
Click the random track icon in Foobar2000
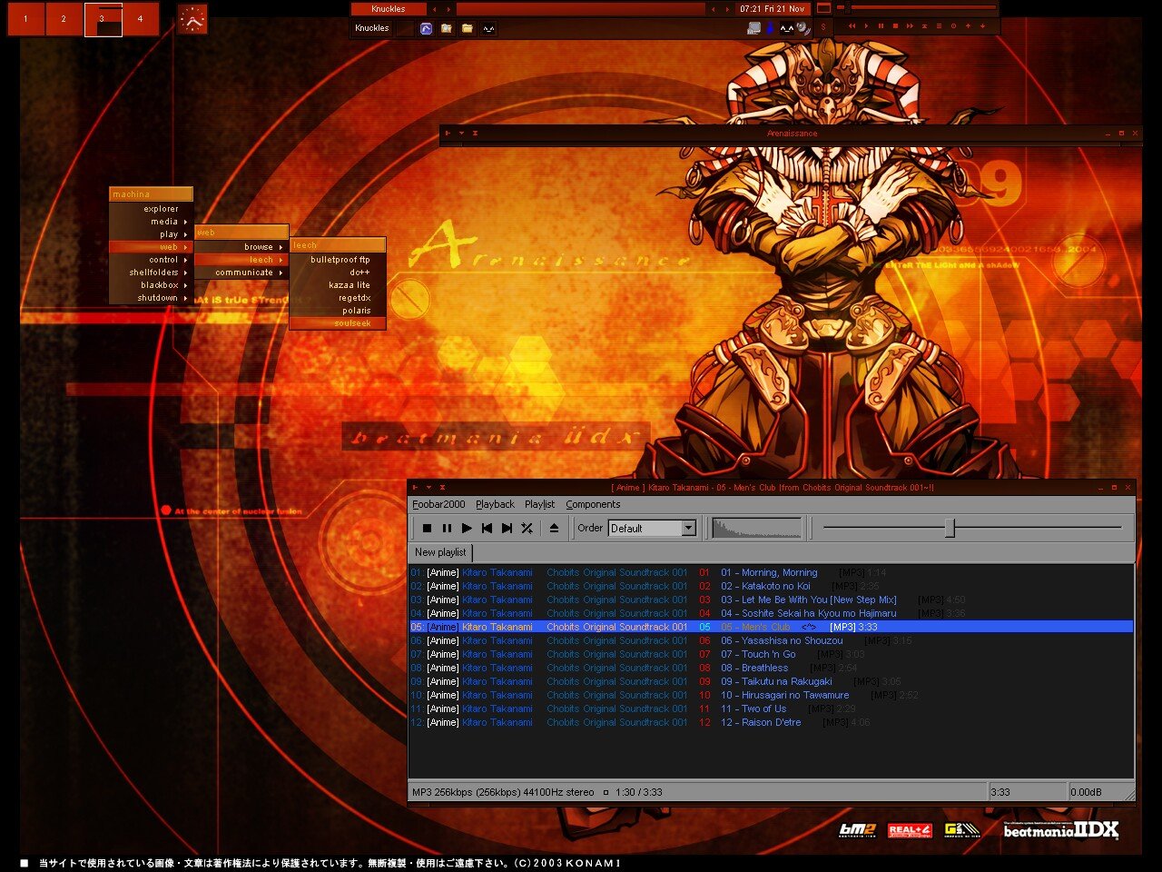tap(527, 528)
